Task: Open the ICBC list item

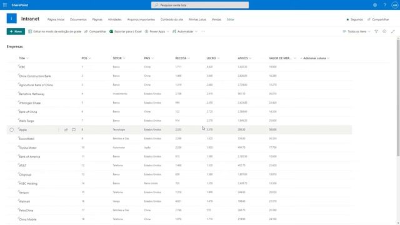Action: [22, 67]
